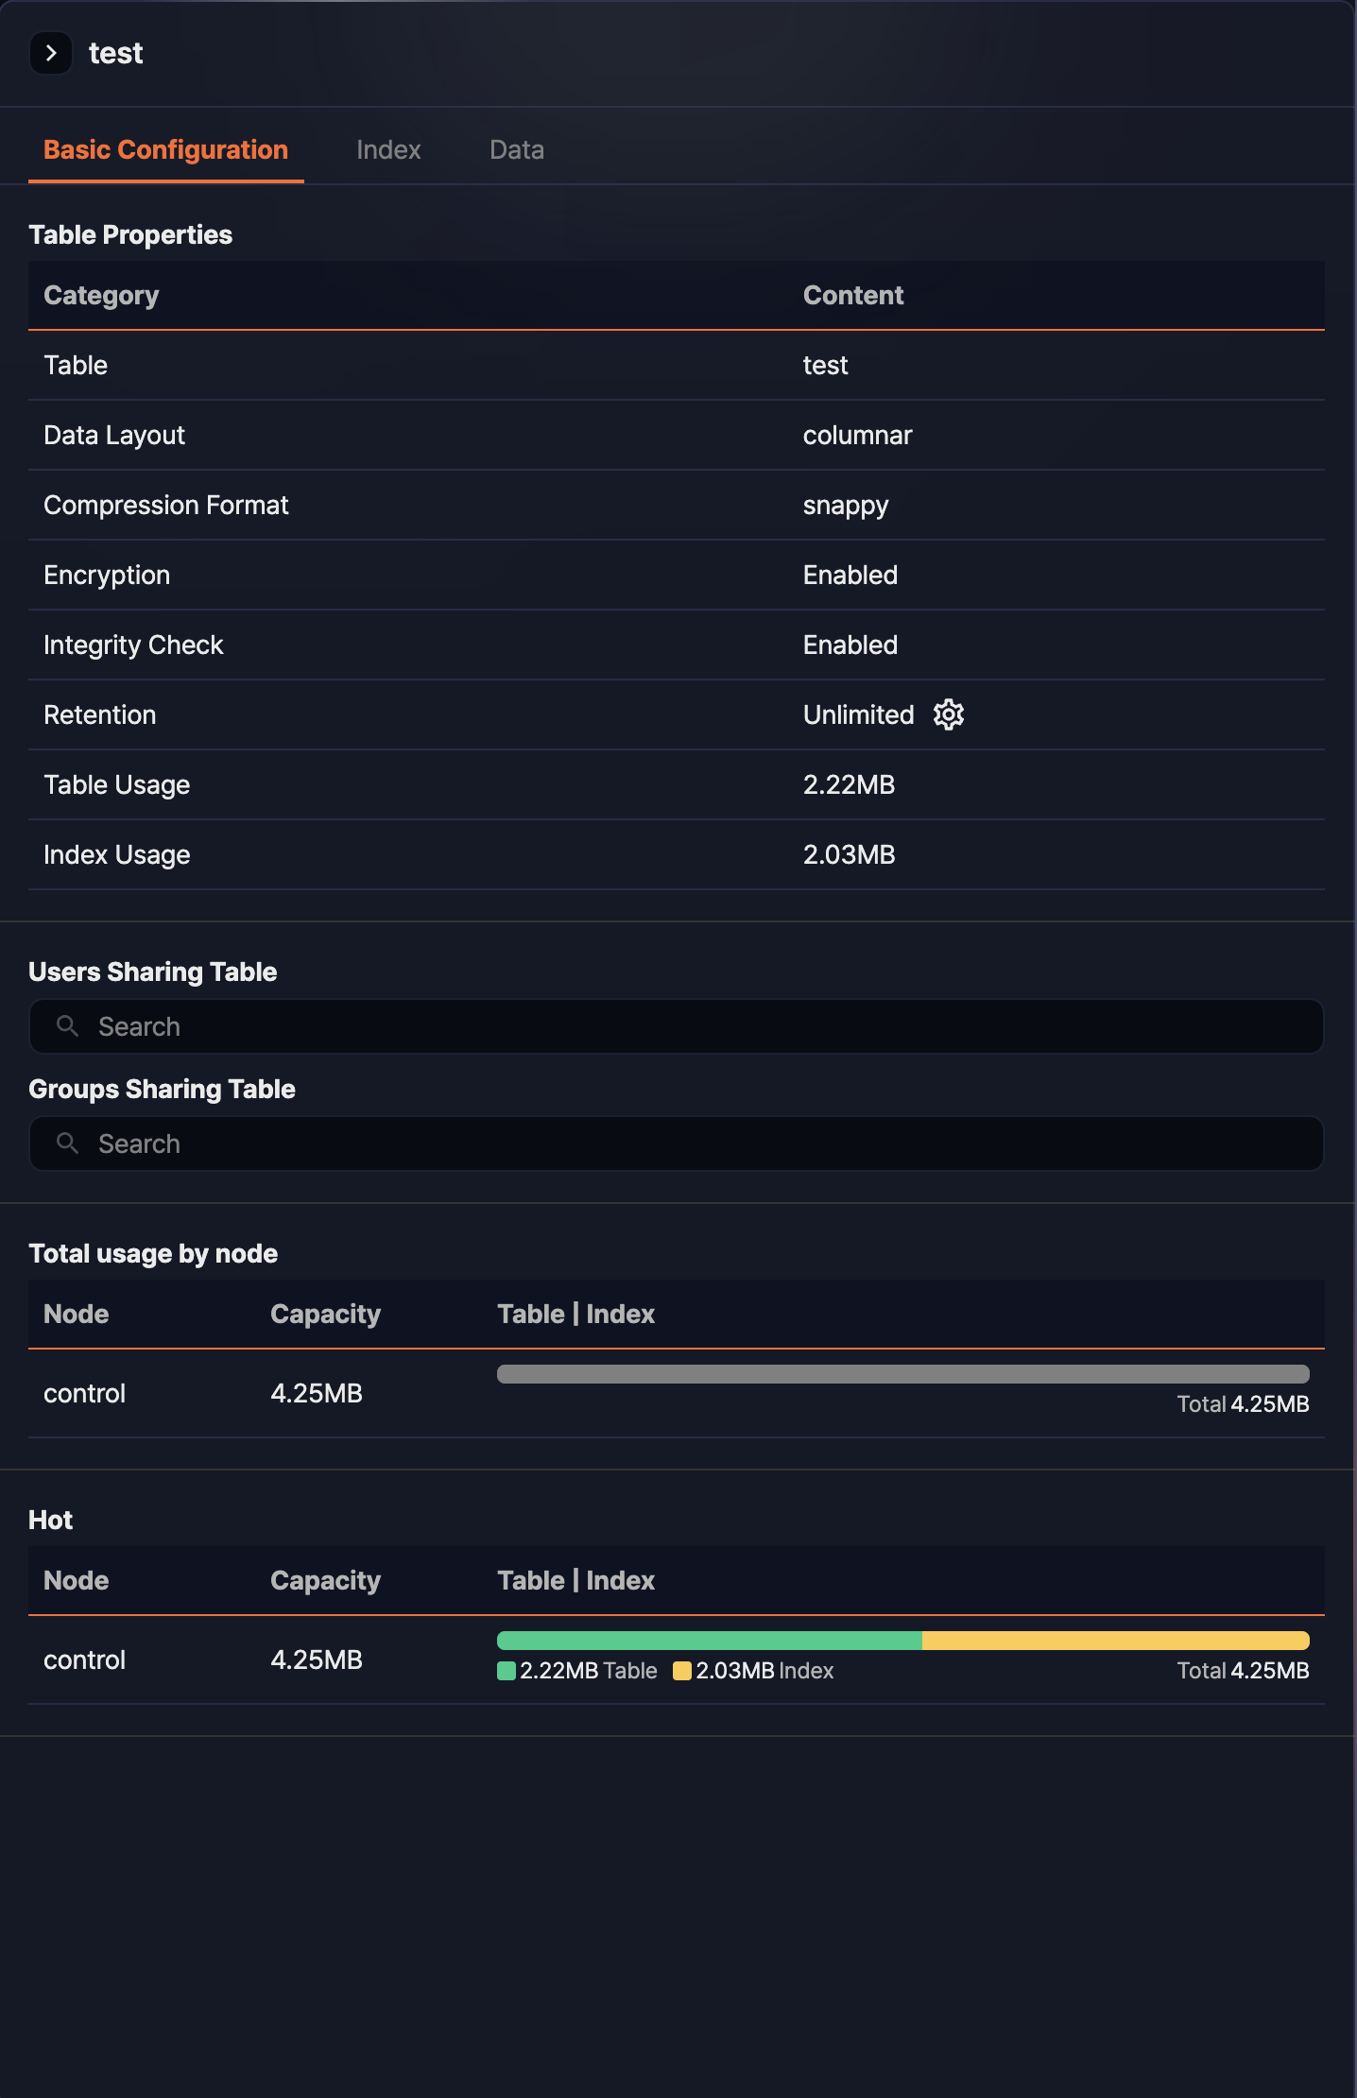
Task: Open Retention settings gear icon
Action: [948, 714]
